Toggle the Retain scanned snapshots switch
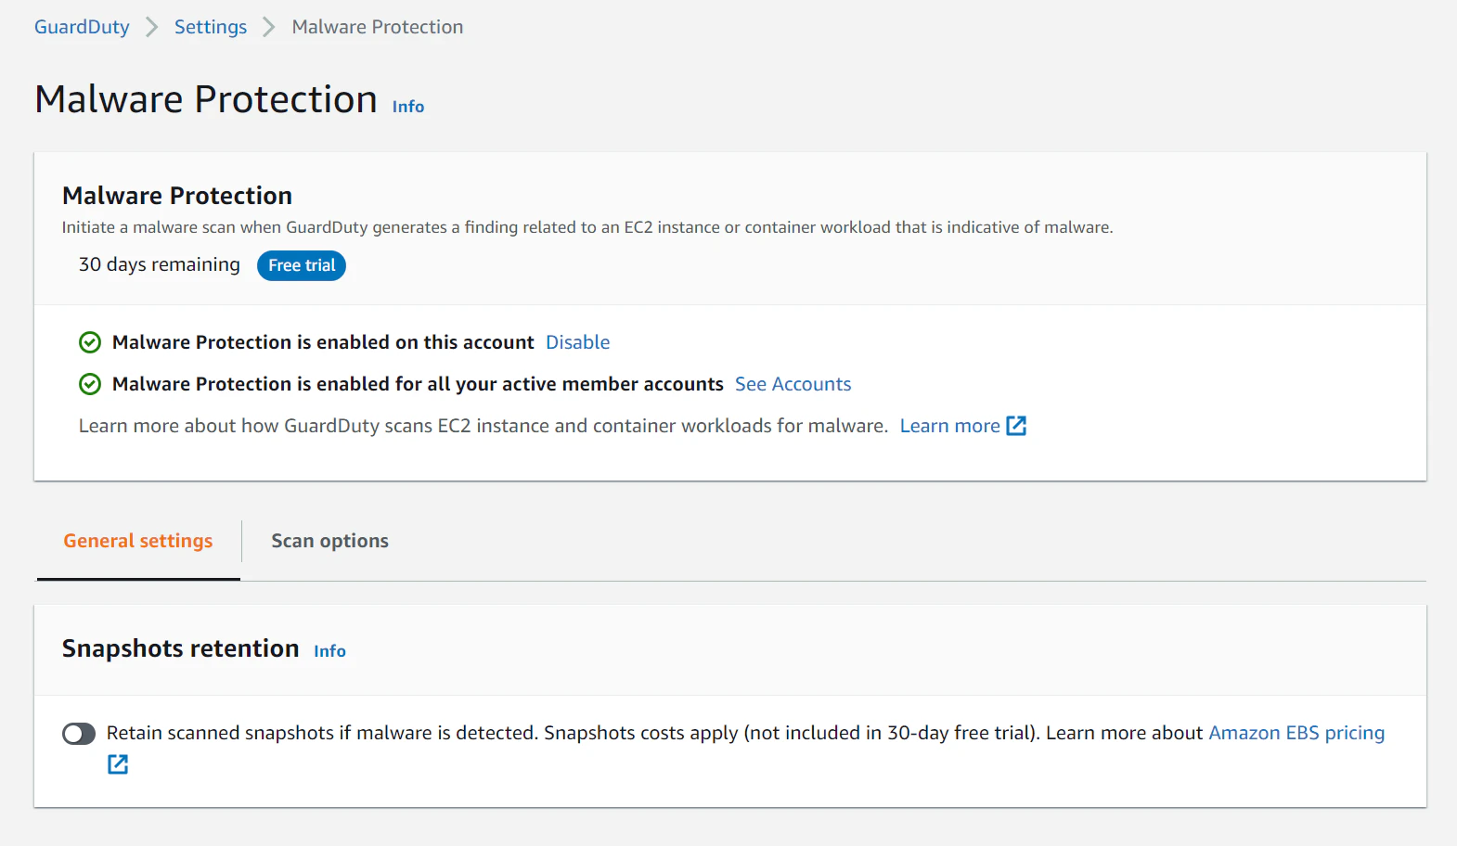The image size is (1457, 846). point(79,734)
